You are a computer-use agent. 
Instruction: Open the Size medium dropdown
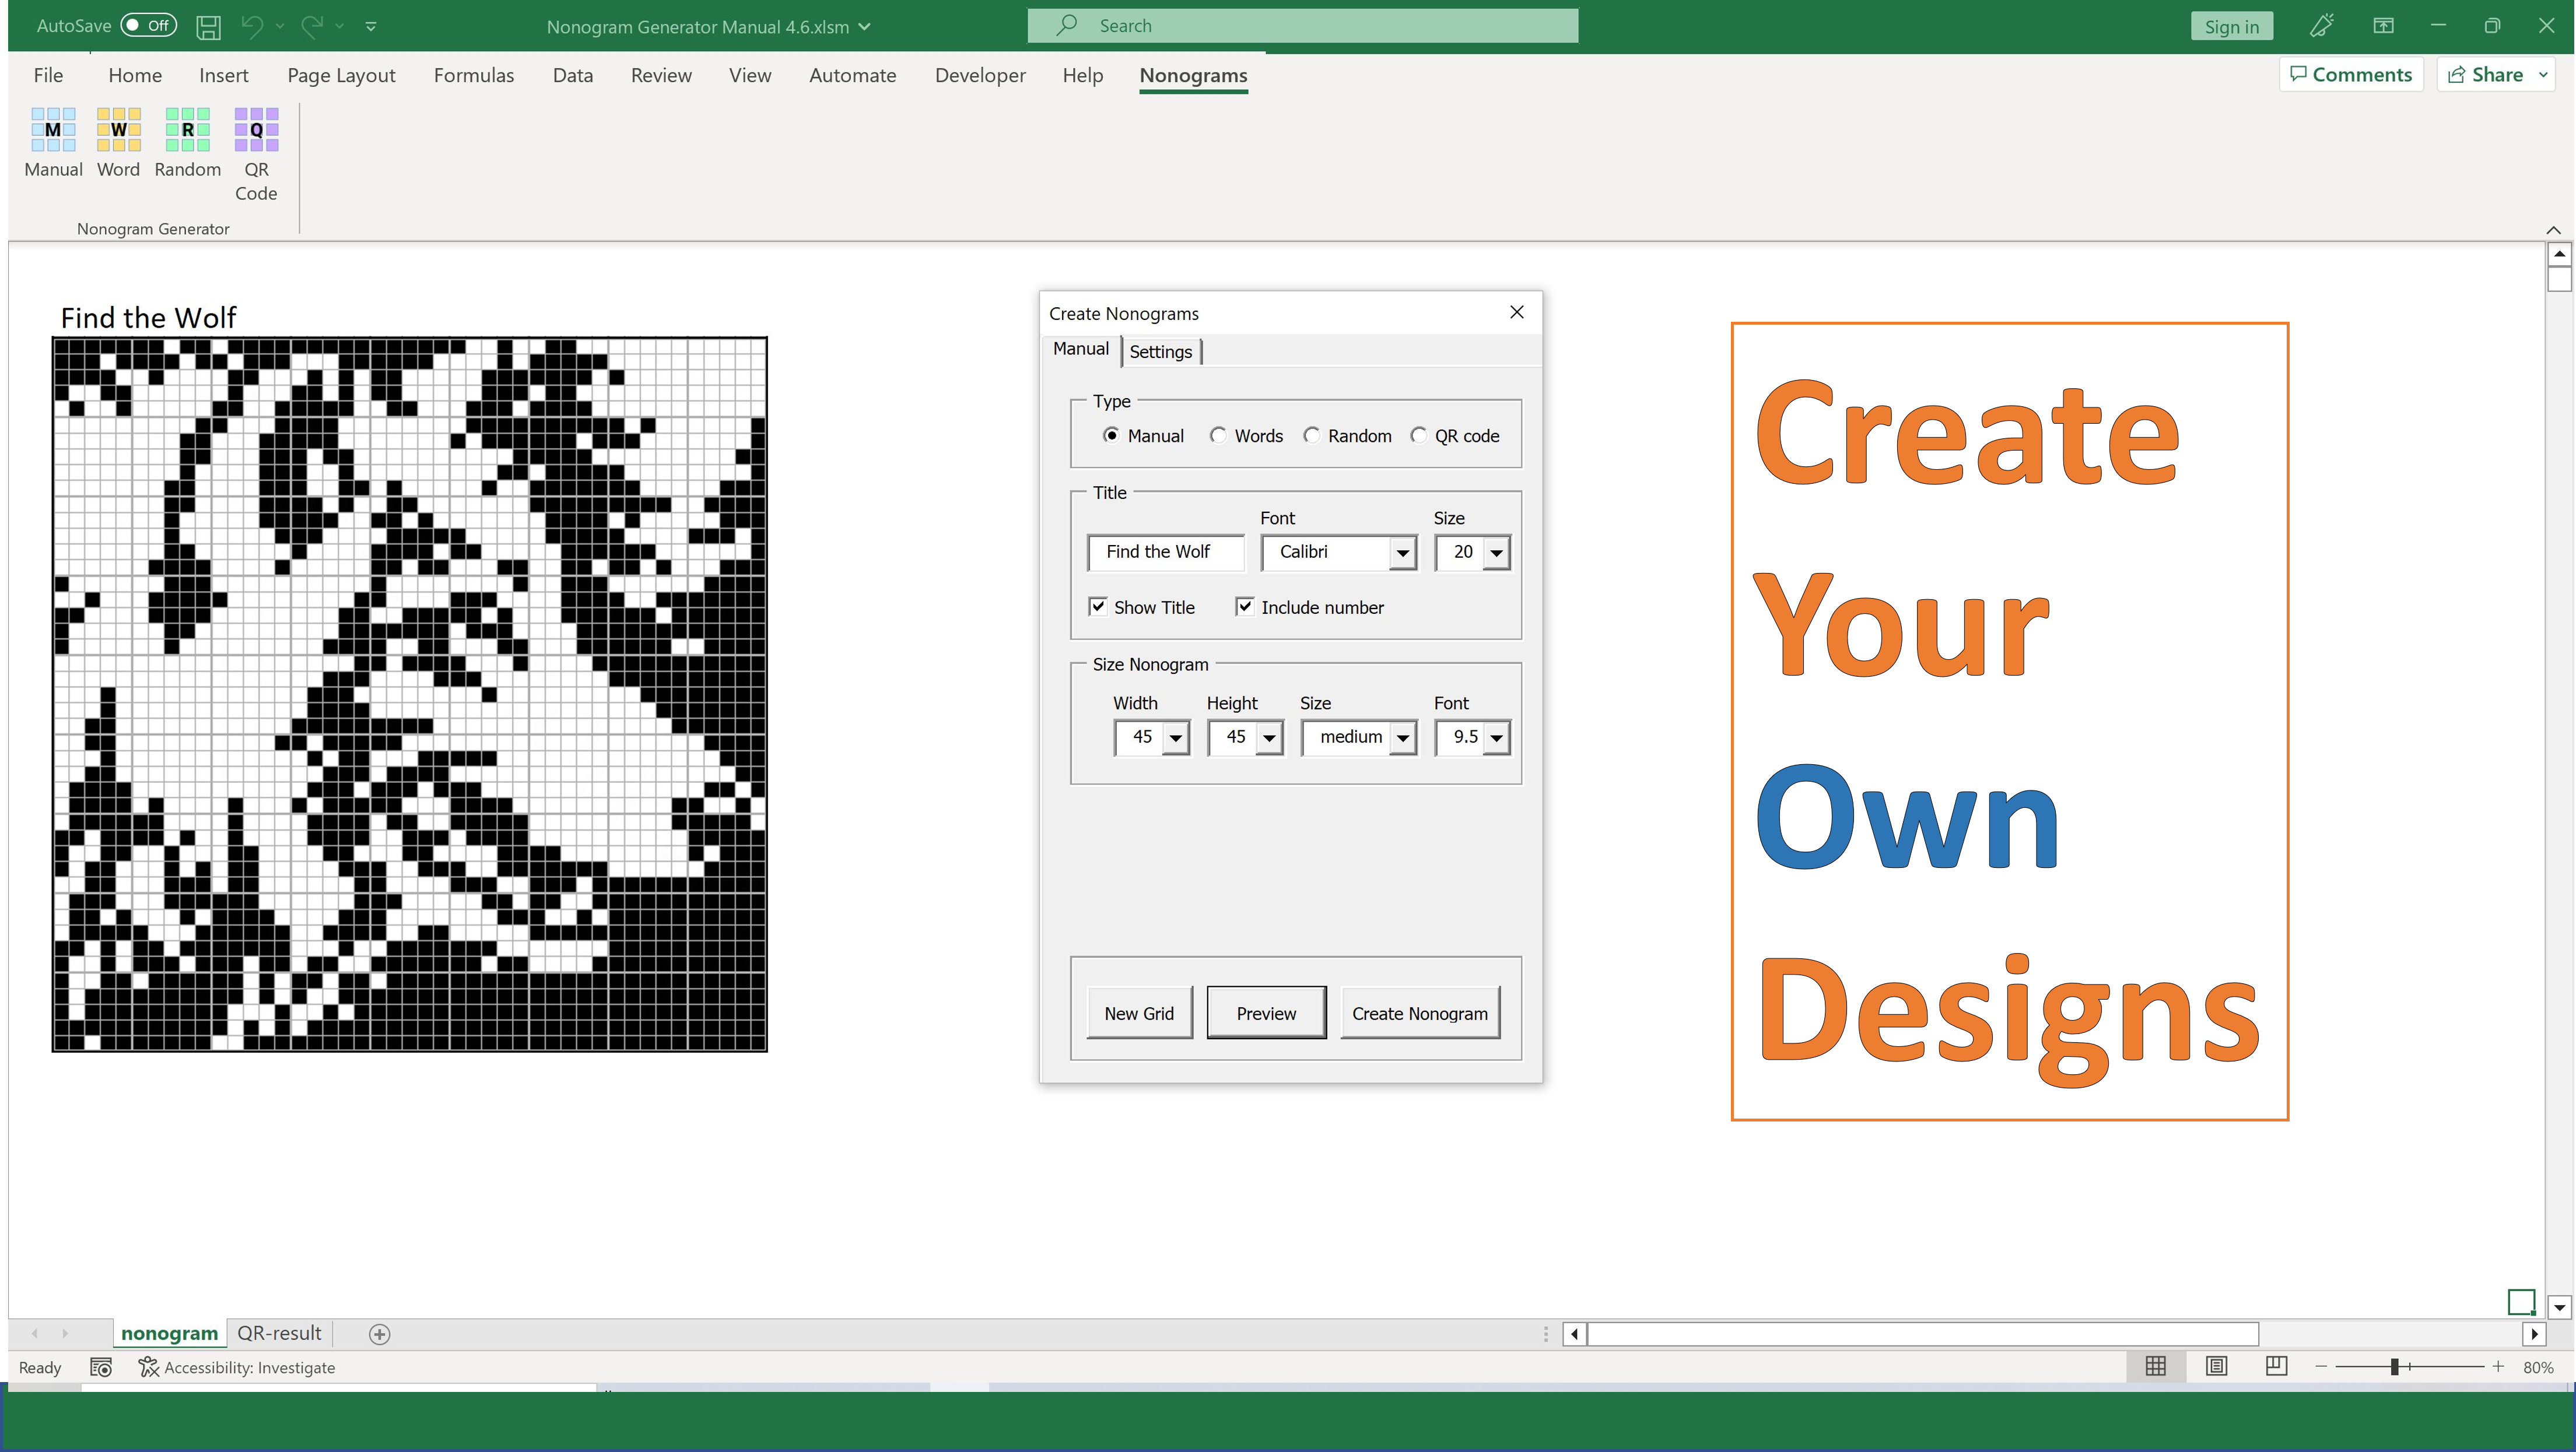click(x=1403, y=739)
